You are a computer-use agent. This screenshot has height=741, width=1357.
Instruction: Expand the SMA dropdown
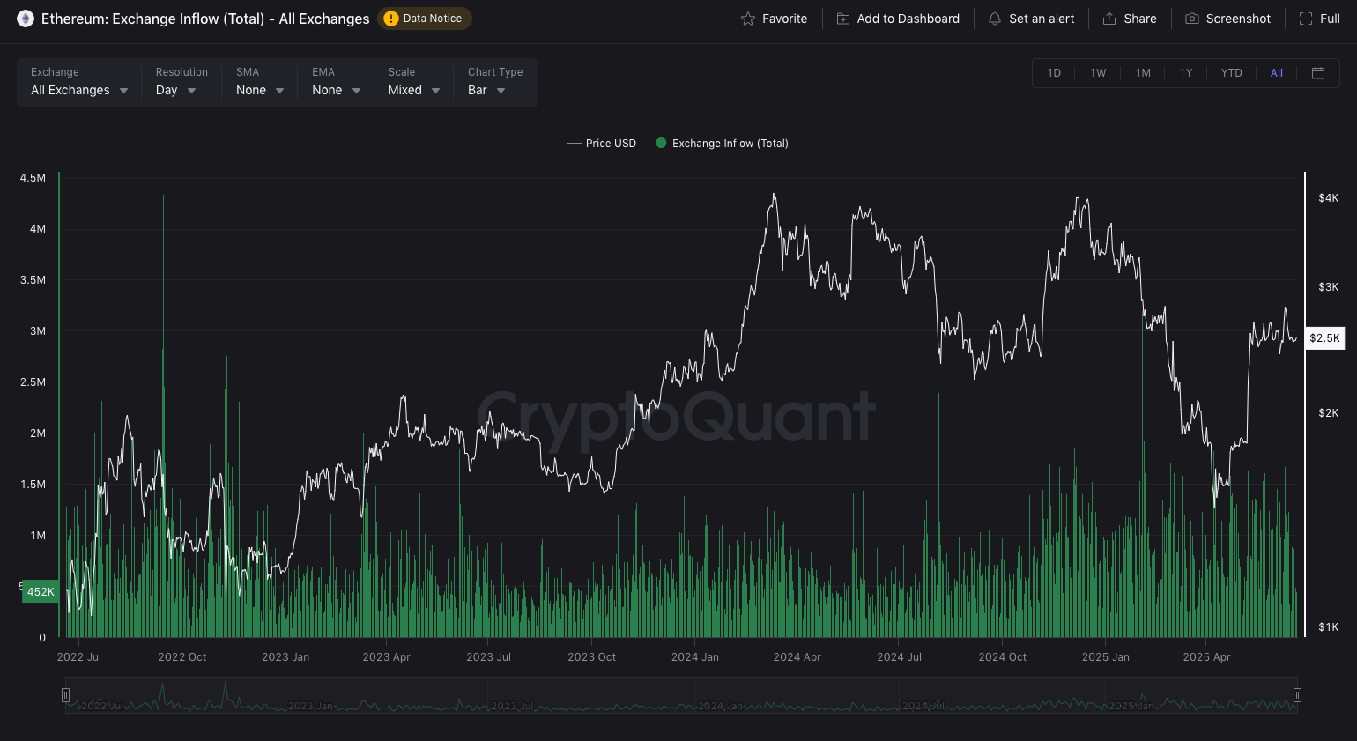click(260, 82)
